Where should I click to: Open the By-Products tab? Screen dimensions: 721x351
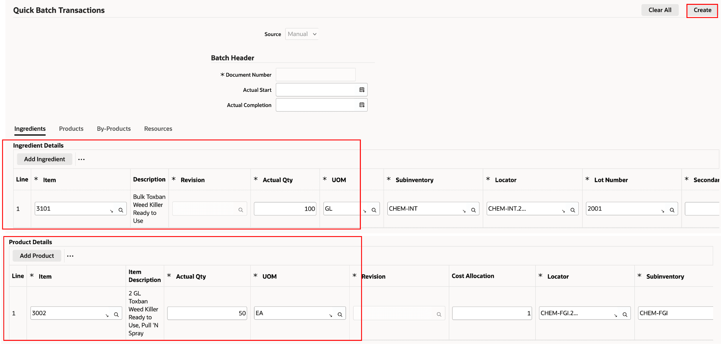coord(114,129)
